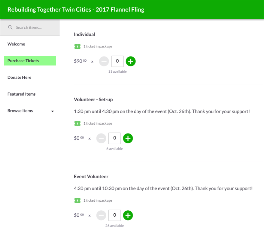Click the Individual heading
264x235 pixels.
point(84,34)
